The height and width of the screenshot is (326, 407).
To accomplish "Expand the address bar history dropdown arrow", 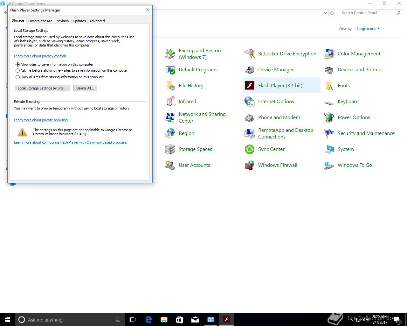I will point(325,13).
